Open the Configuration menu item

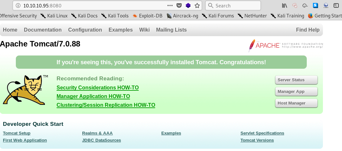pos(85,30)
